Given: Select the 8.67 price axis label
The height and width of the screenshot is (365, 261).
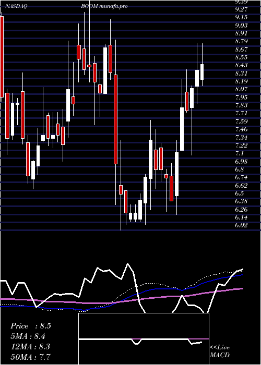Looking at the screenshot, I should [x=241, y=50].
